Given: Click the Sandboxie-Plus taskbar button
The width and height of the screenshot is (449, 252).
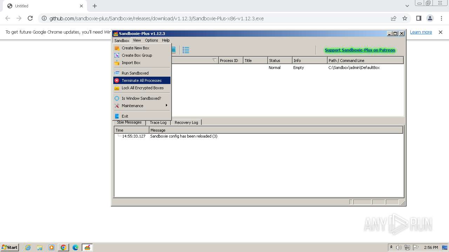Looking at the screenshot, I should tap(87, 247).
